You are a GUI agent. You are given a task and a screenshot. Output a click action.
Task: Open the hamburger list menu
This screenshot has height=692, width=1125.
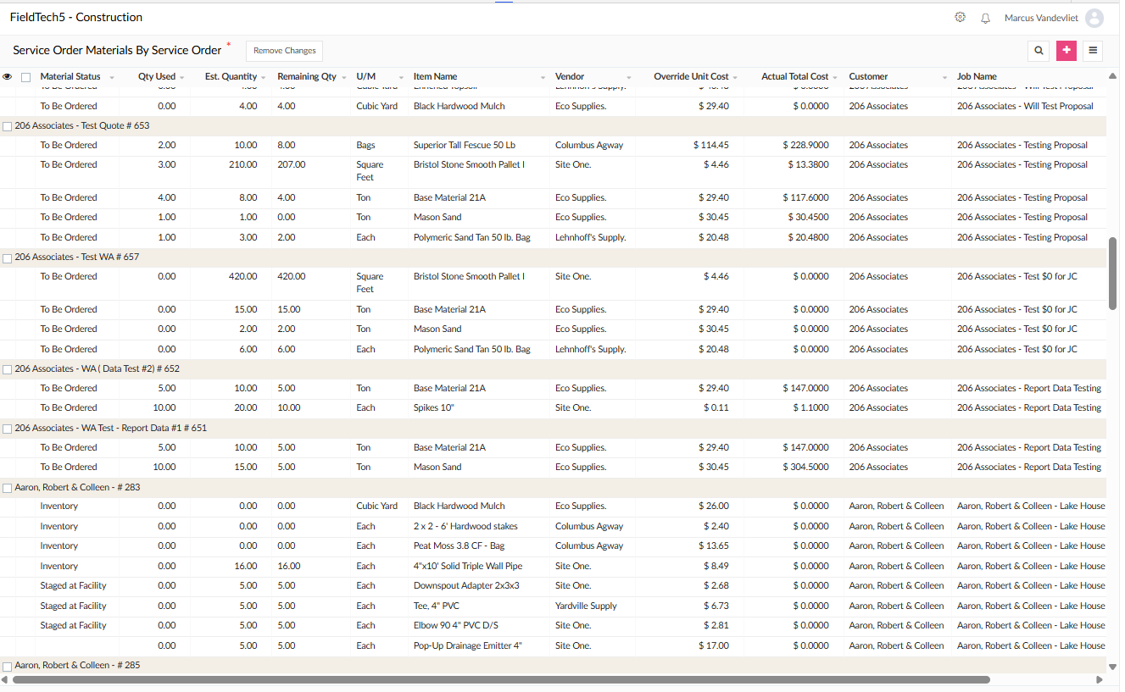pyautogui.click(x=1093, y=51)
